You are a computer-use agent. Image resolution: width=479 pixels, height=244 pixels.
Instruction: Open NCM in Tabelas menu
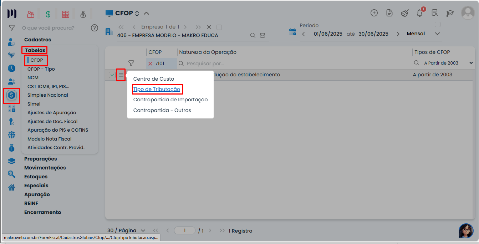[x=33, y=78]
